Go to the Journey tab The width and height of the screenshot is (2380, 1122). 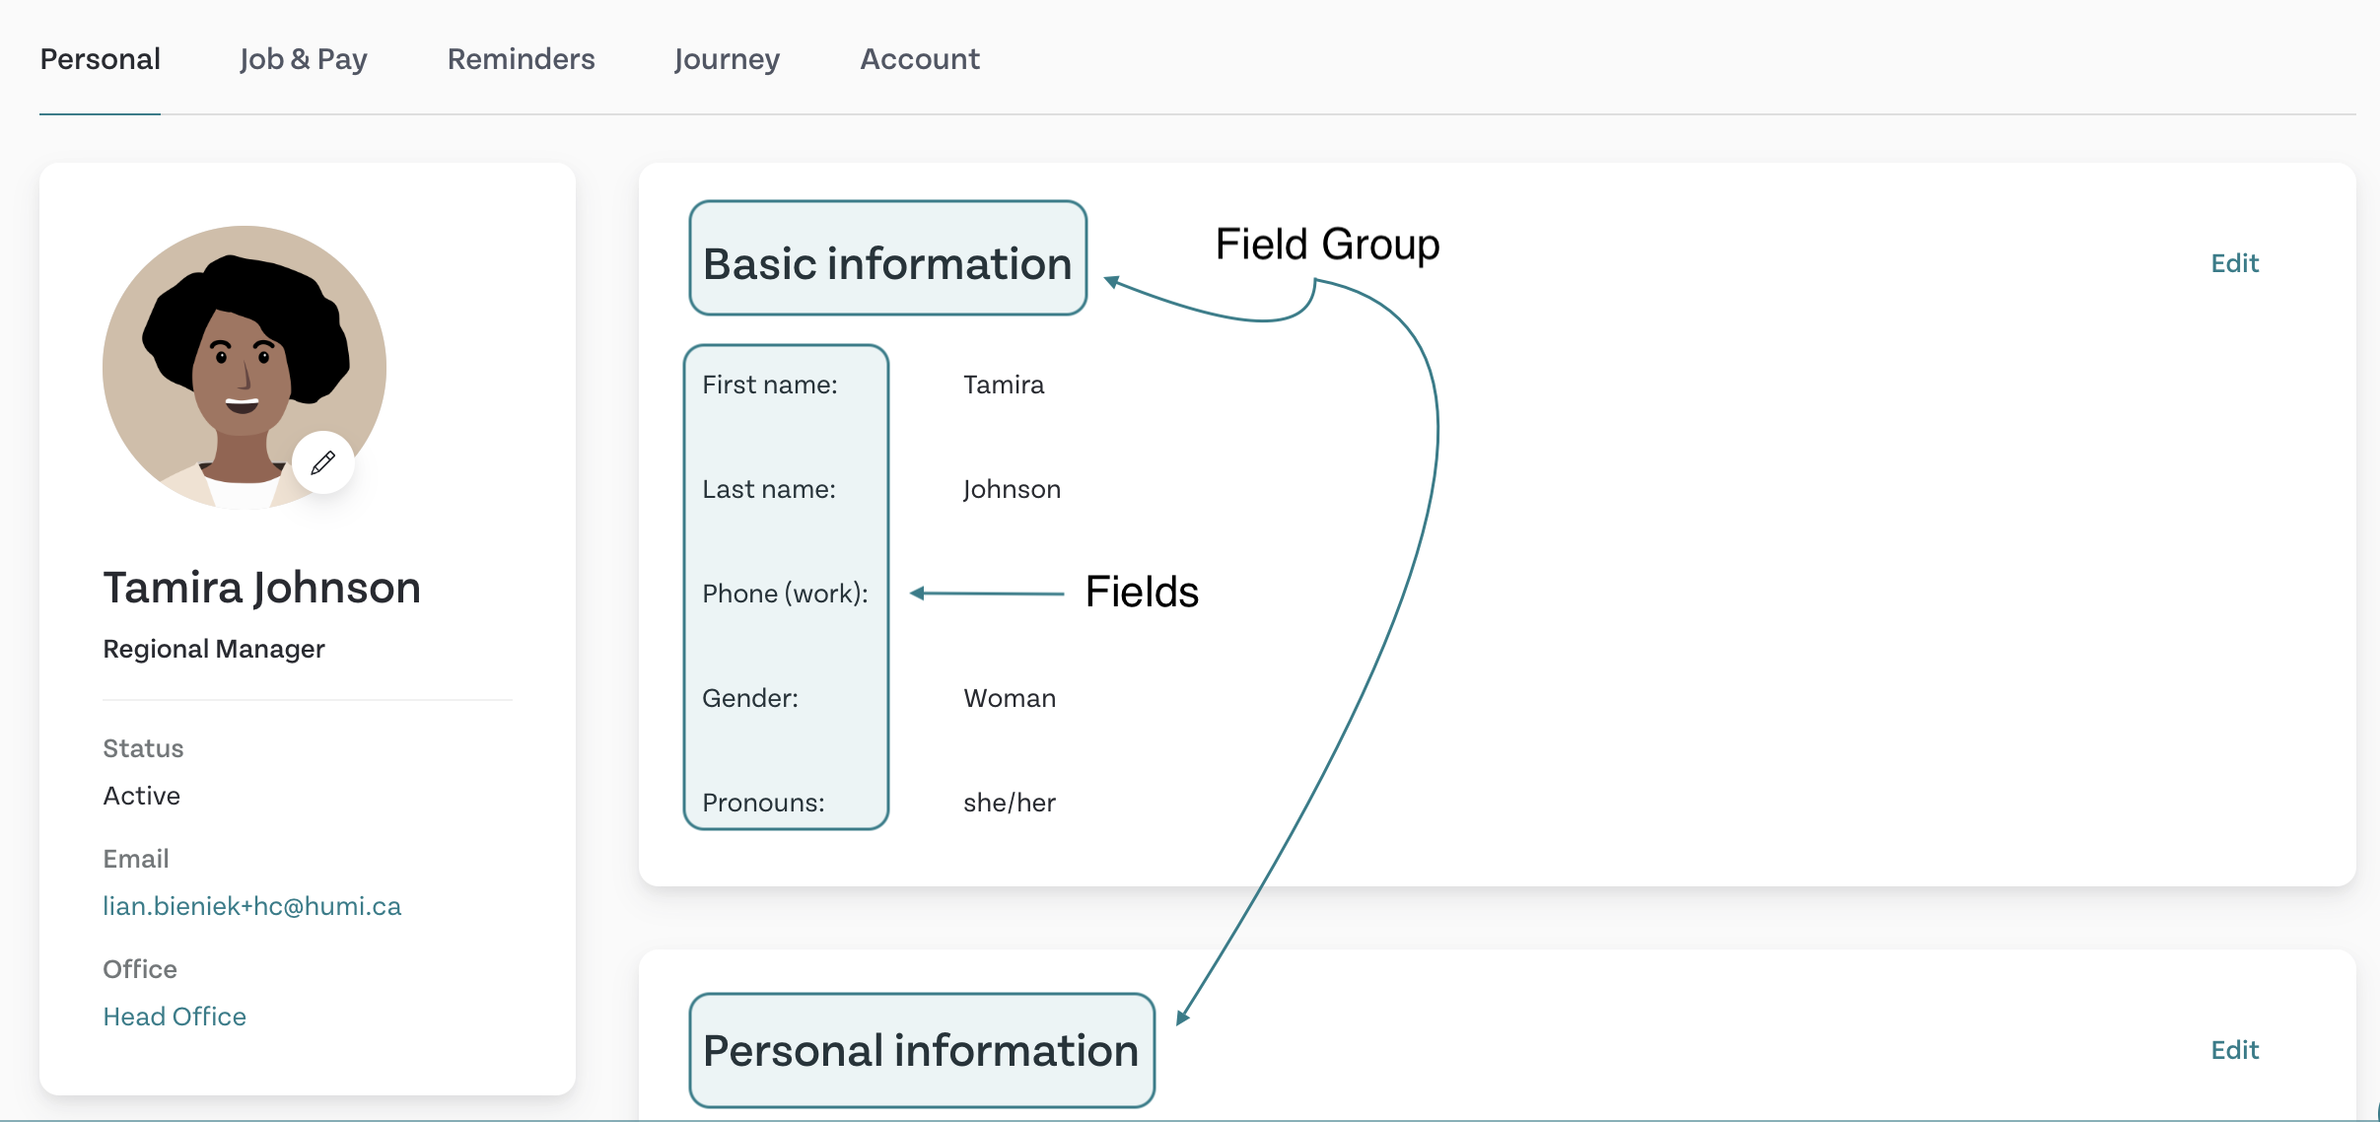point(727,59)
